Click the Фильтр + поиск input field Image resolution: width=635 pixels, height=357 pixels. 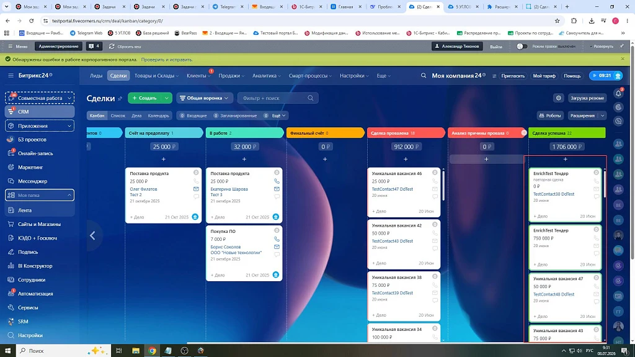click(278, 98)
